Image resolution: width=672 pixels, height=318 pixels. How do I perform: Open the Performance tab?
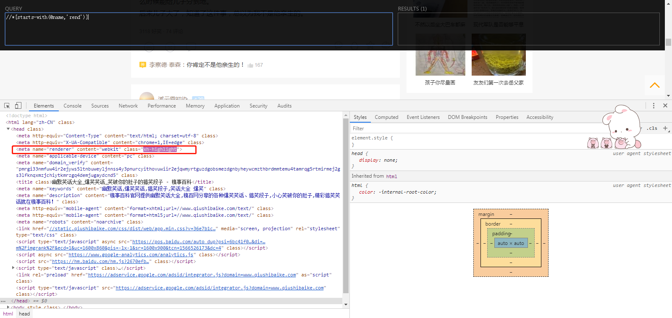click(162, 106)
